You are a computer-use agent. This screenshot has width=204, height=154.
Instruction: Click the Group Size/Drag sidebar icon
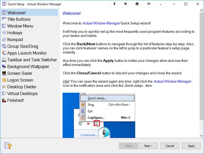pos(4,46)
